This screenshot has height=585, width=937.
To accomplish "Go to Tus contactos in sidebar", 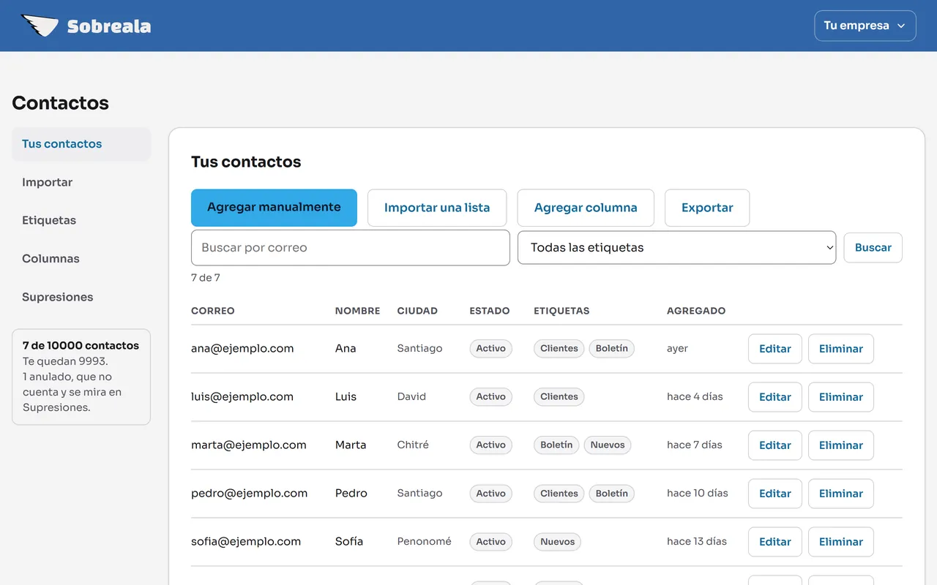I will pyautogui.click(x=81, y=144).
